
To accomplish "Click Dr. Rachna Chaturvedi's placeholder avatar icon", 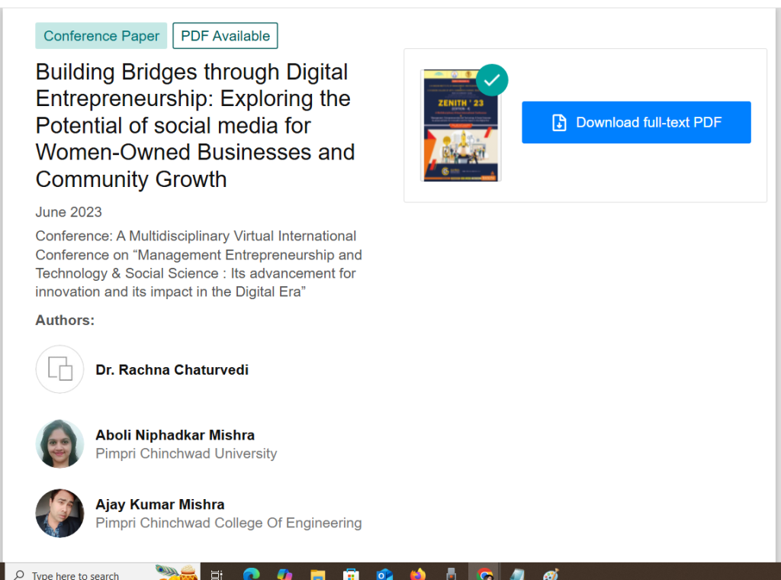I will tap(59, 369).
